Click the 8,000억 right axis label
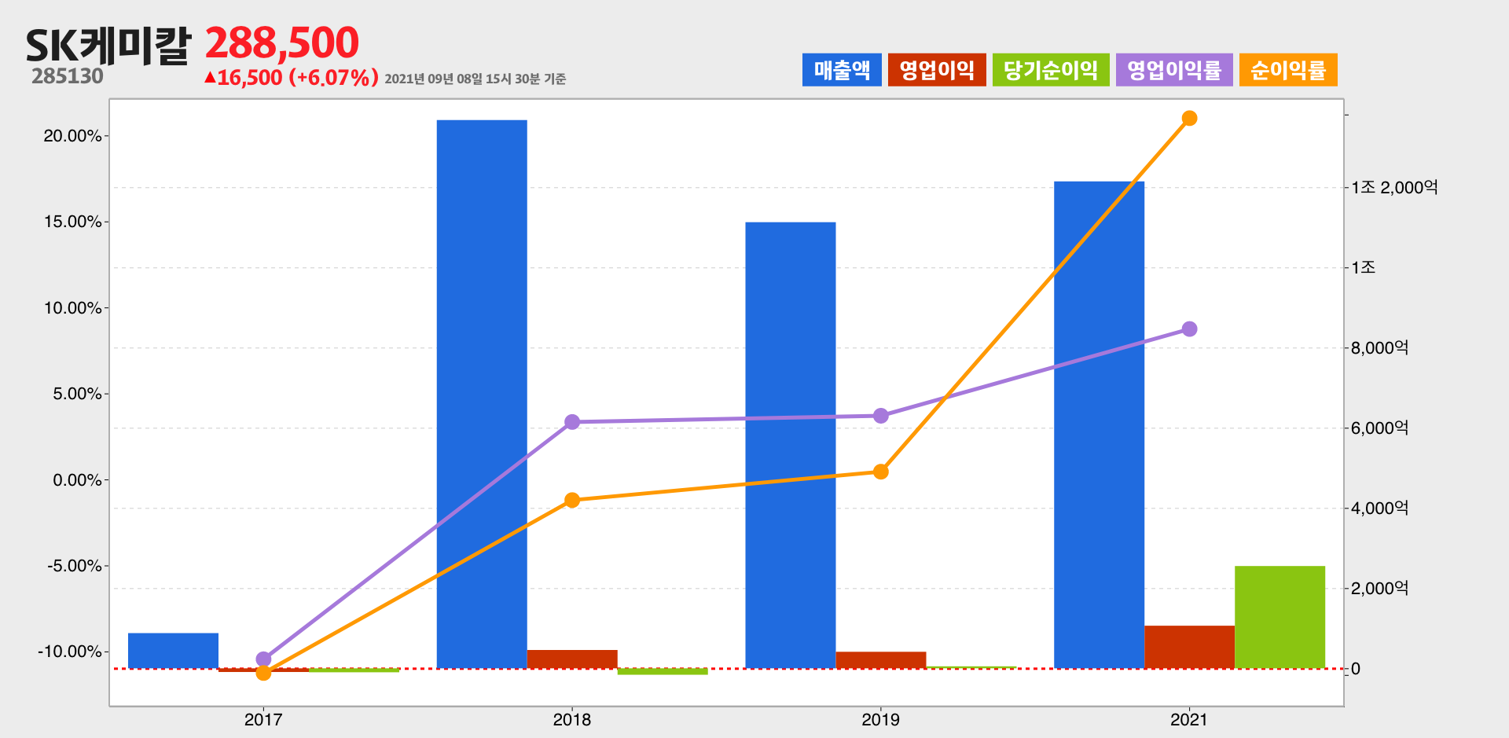 click(x=1380, y=348)
